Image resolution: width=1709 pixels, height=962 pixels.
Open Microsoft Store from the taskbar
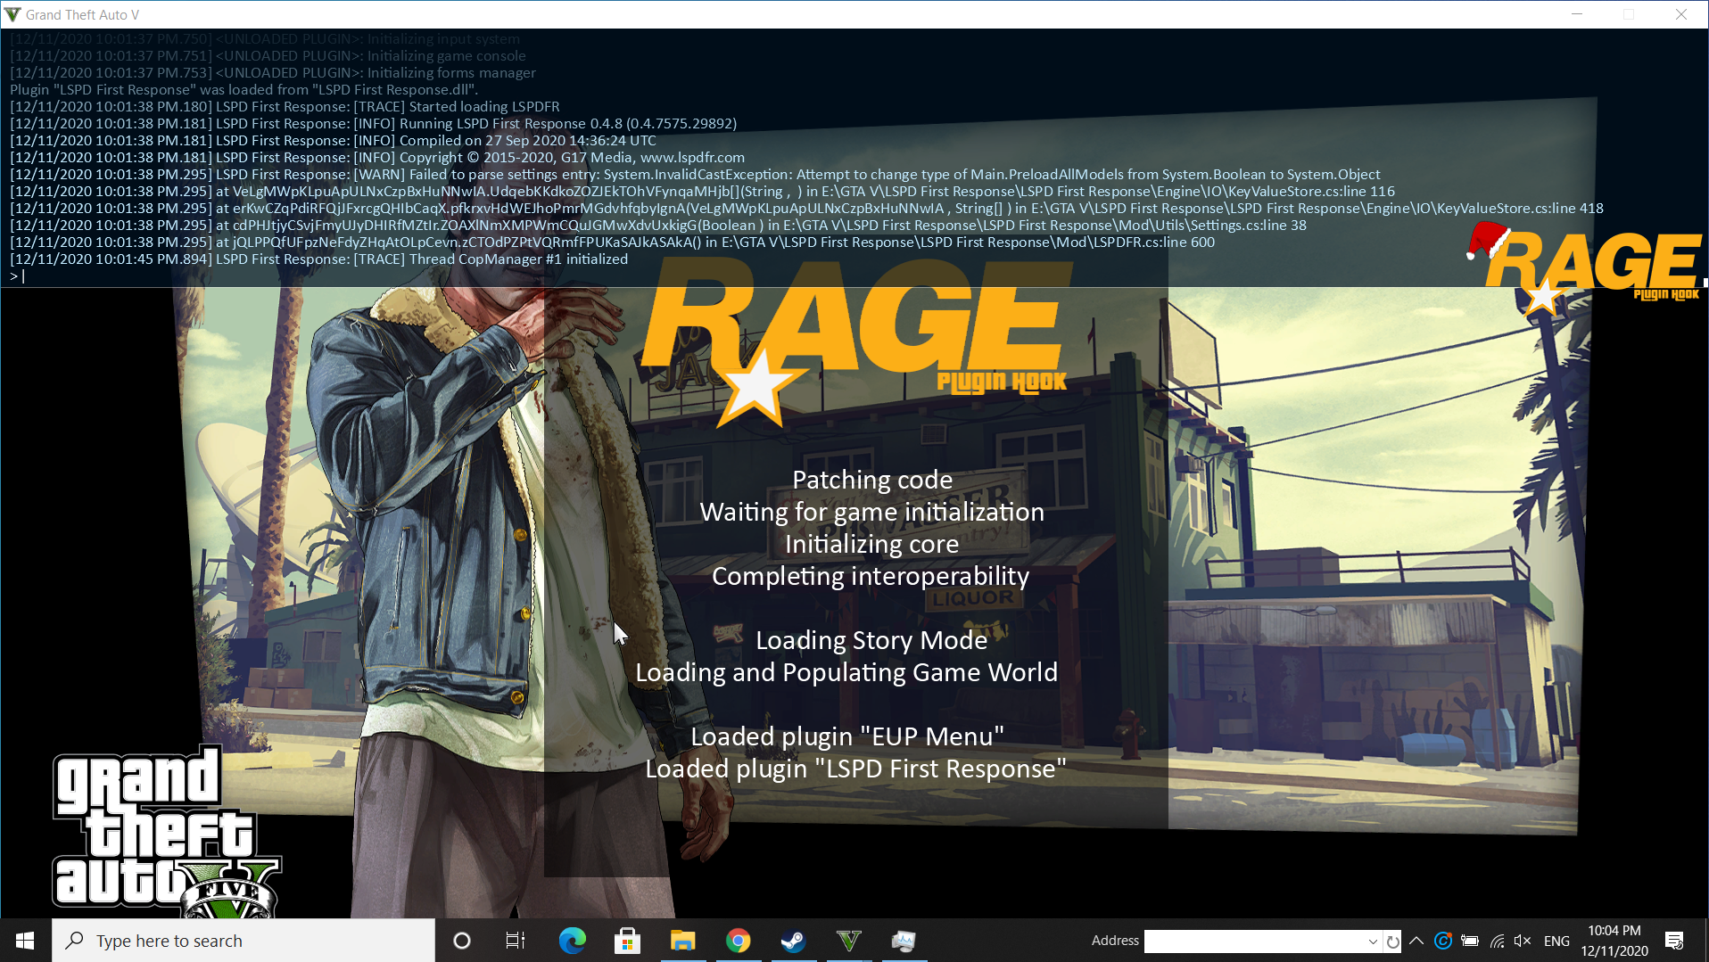[627, 941]
